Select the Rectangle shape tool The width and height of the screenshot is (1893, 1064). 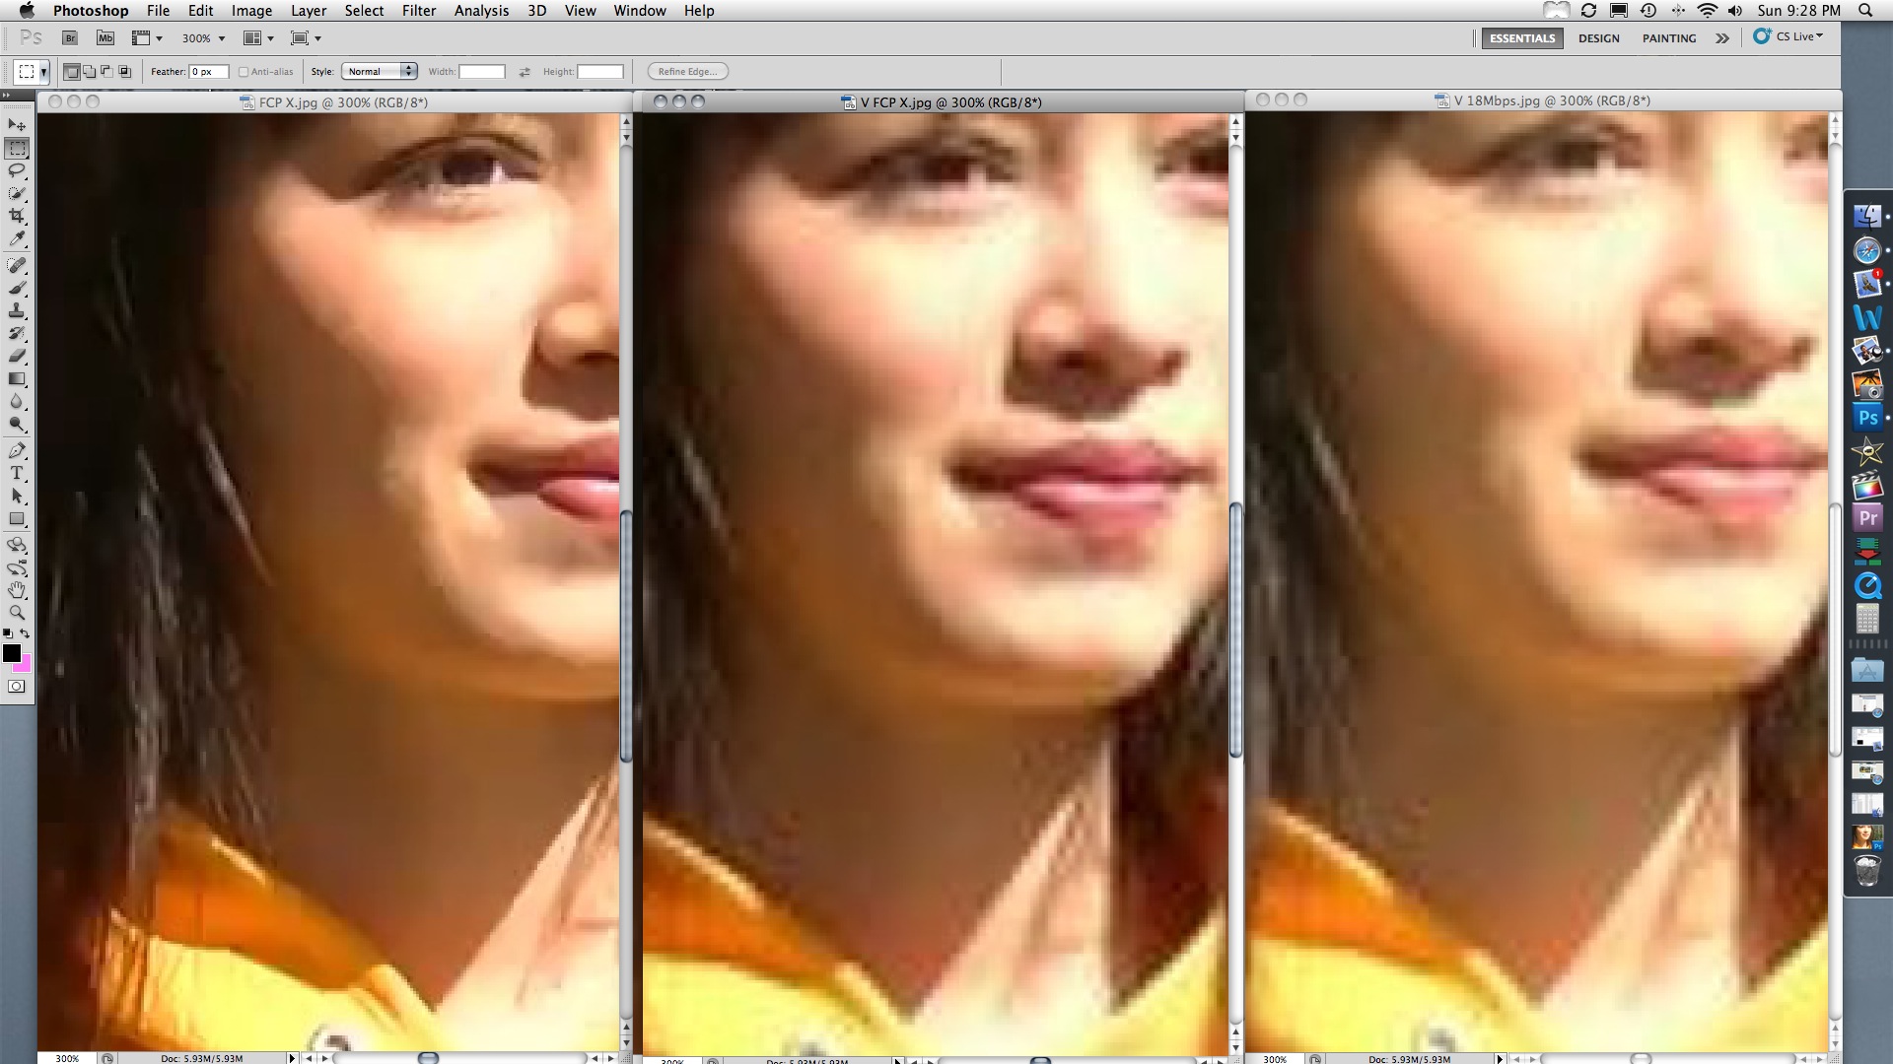pyautogui.click(x=17, y=519)
